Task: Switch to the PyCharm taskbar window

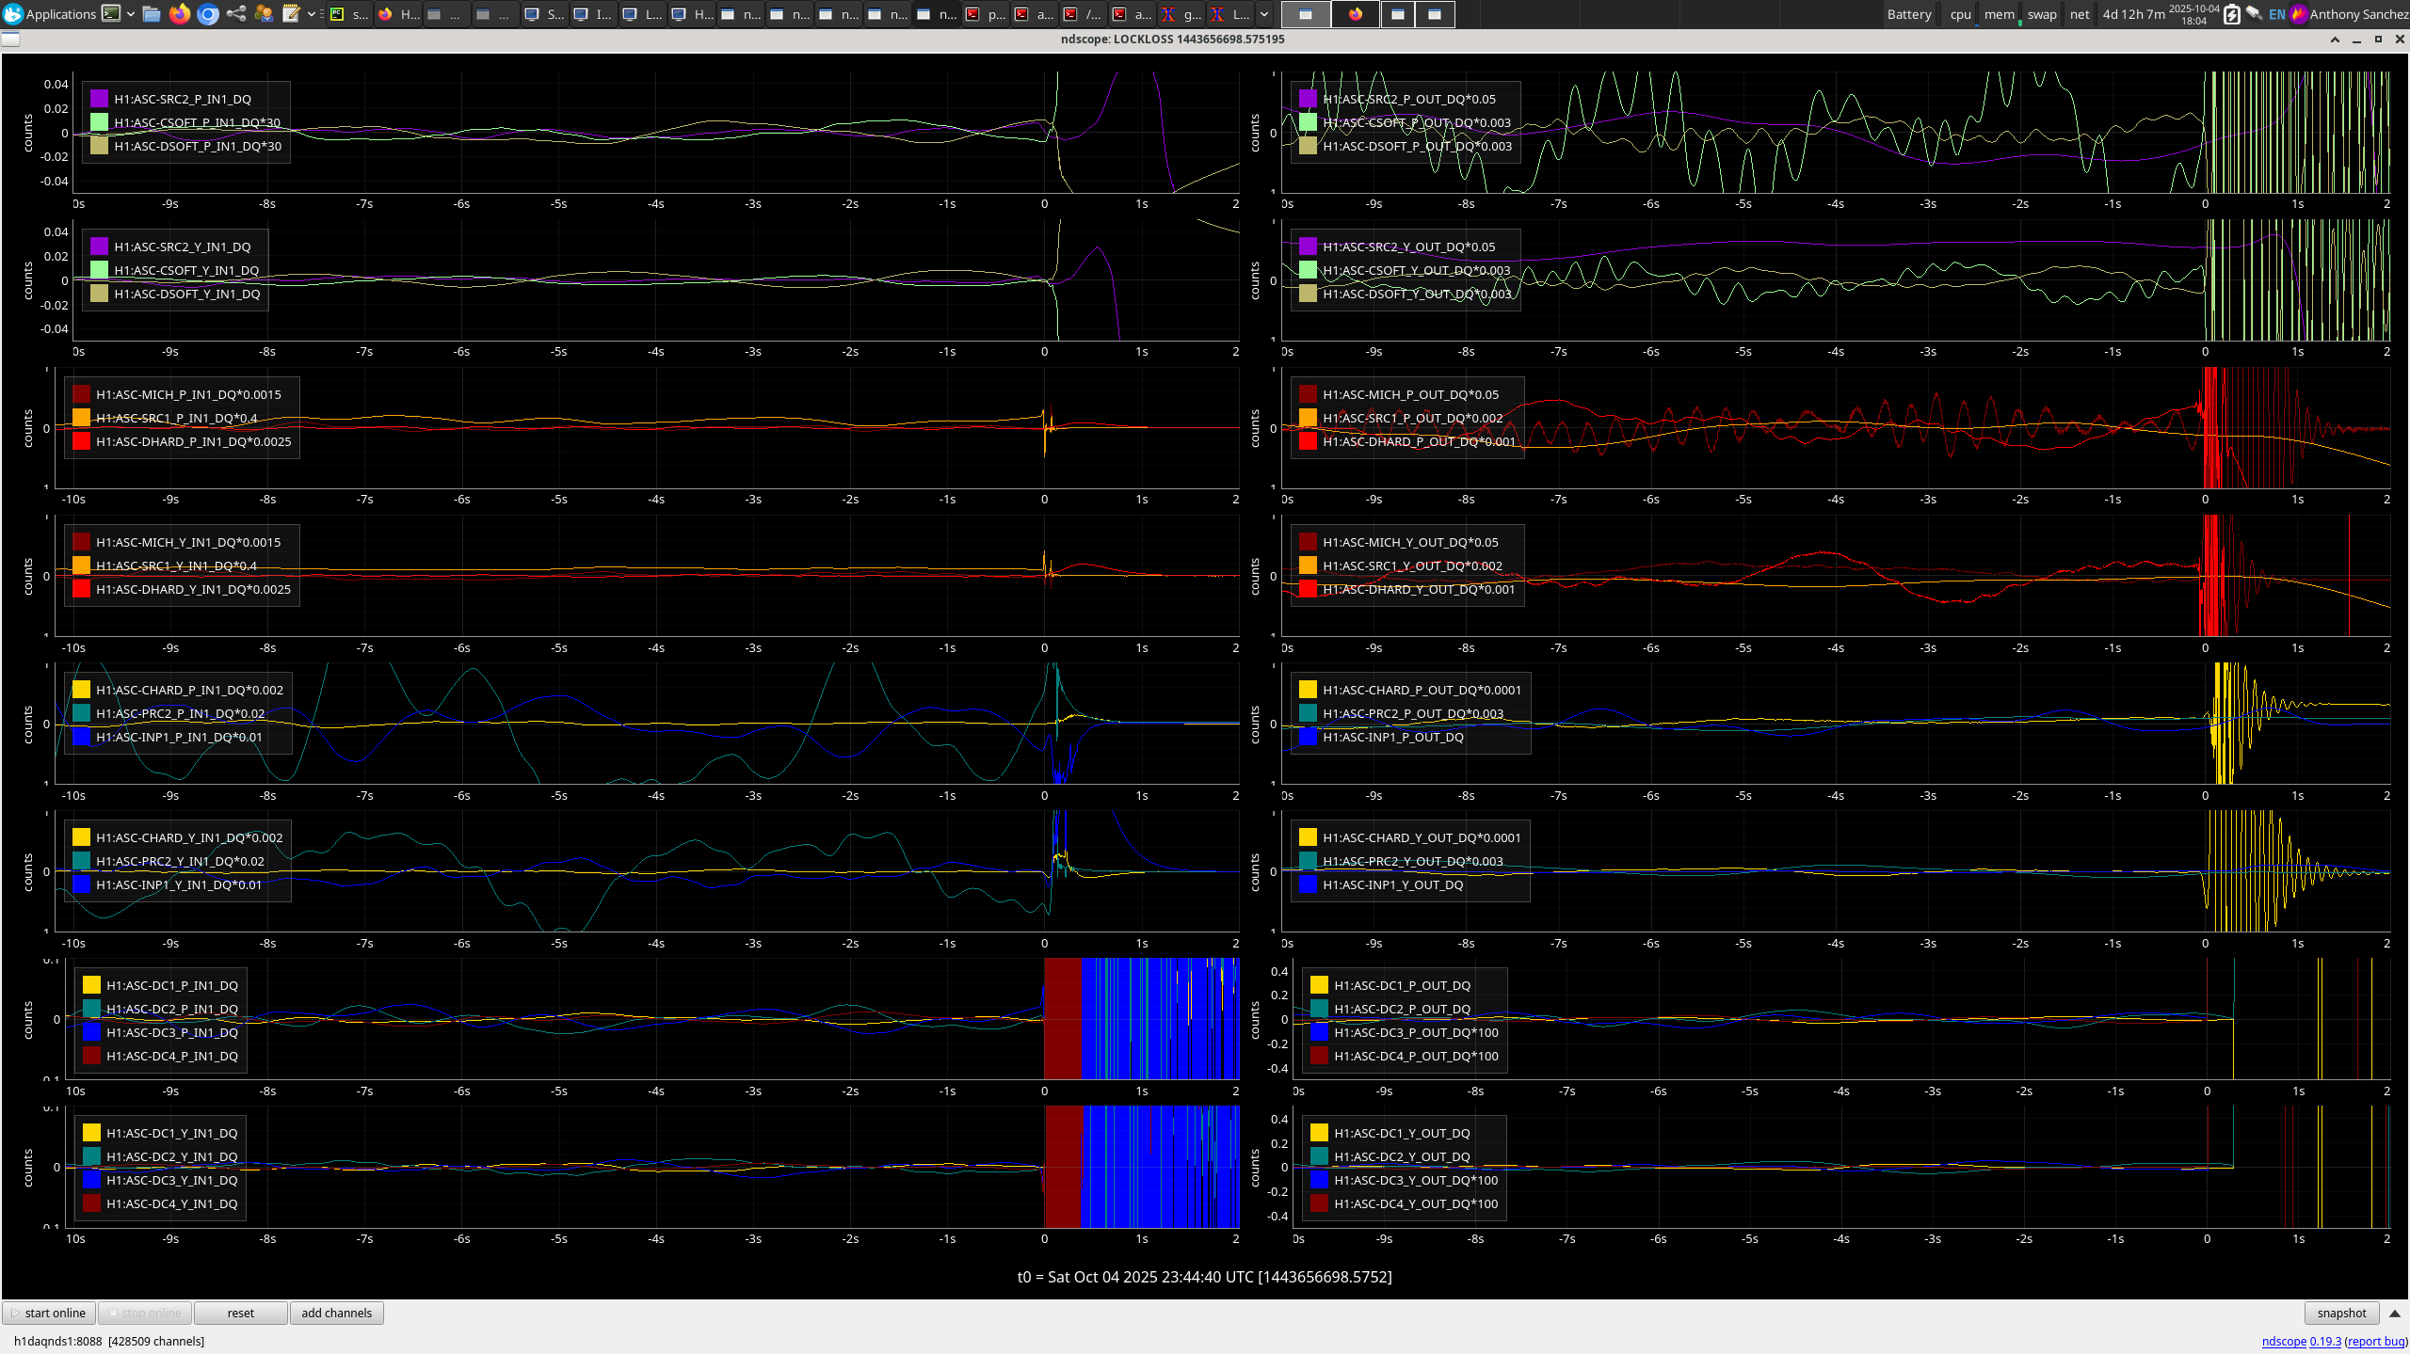Action: pos(348,14)
